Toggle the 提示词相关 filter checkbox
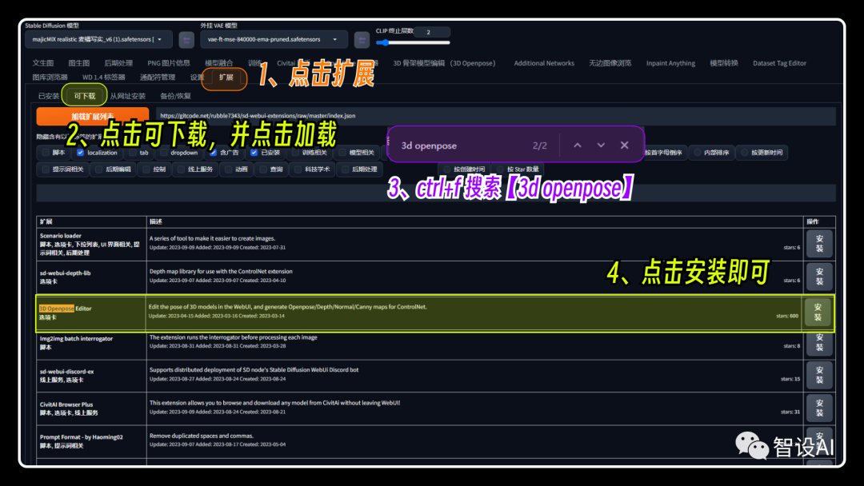 point(46,169)
